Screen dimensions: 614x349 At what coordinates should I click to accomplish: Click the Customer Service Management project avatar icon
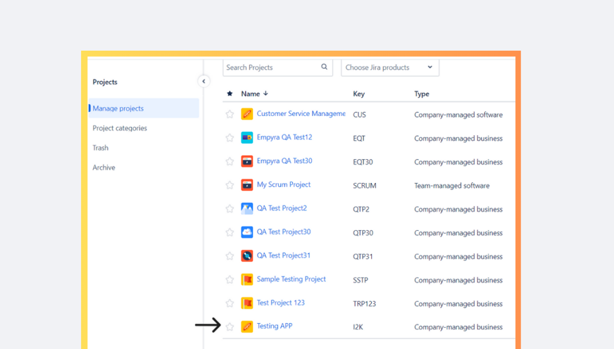pyautogui.click(x=246, y=114)
